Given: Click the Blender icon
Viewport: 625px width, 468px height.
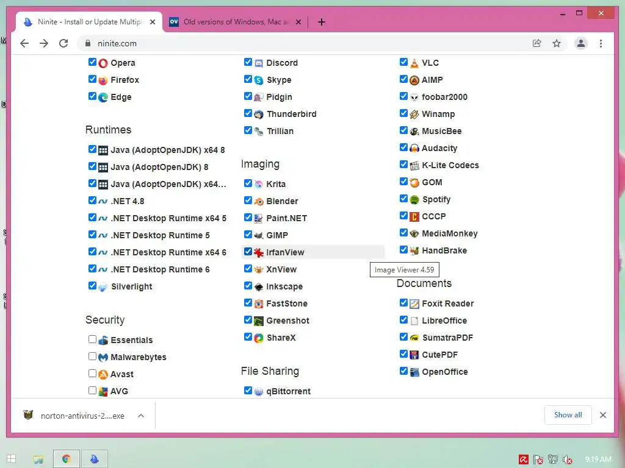Looking at the screenshot, I should (259, 201).
